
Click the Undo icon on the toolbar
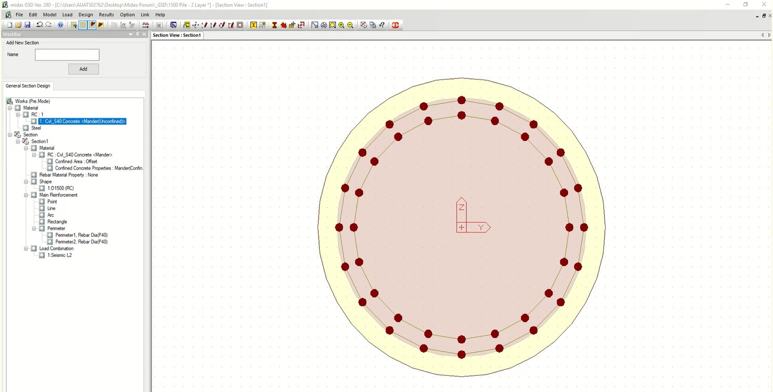(39, 24)
